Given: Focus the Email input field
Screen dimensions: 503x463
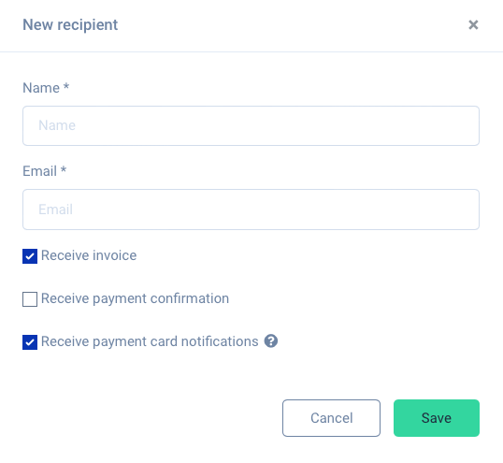Looking at the screenshot, I should click(251, 210).
